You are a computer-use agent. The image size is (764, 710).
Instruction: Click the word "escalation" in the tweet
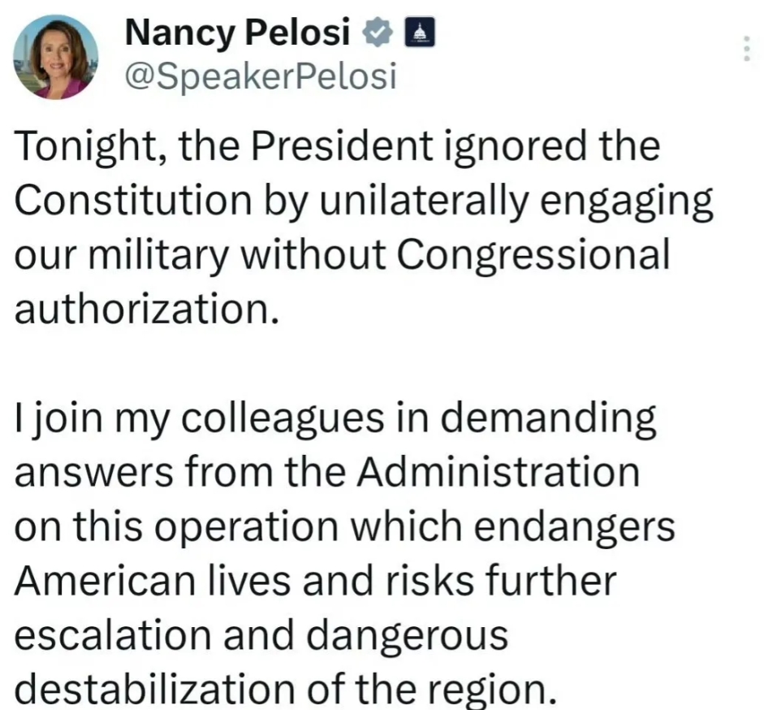(113, 634)
